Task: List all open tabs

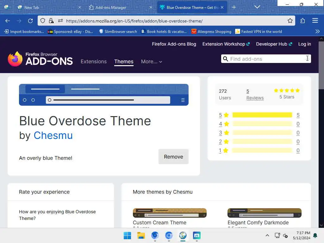Action: (x=257, y=7)
